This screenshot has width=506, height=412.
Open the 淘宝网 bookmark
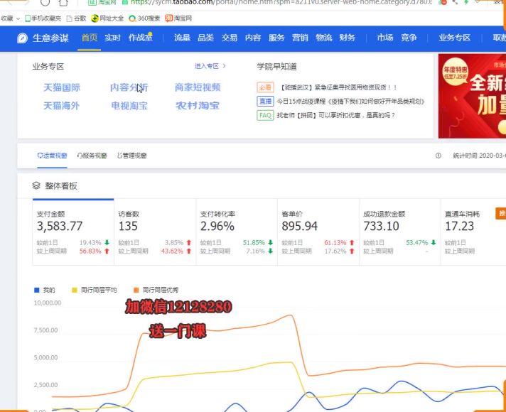coord(178,18)
